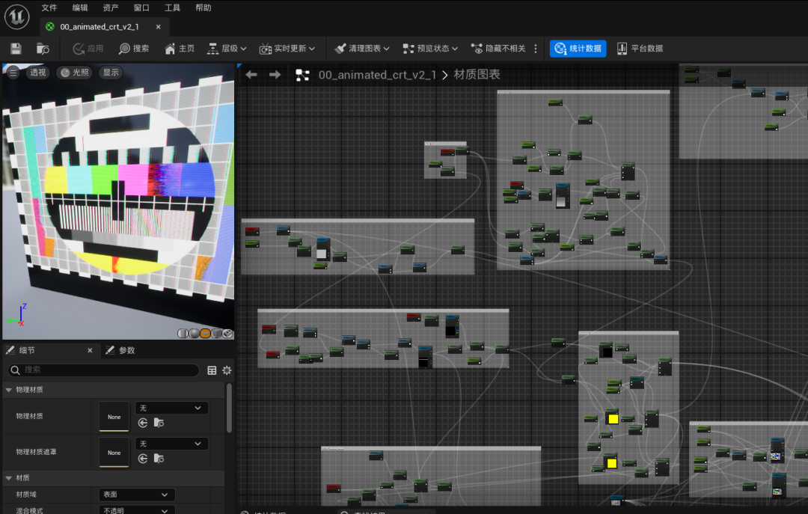Click the Unreal Engine logo
Image resolution: width=808 pixels, height=514 pixels.
[17, 16]
